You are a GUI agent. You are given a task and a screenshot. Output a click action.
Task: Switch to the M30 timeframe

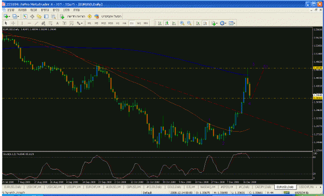click(x=110, y=23)
